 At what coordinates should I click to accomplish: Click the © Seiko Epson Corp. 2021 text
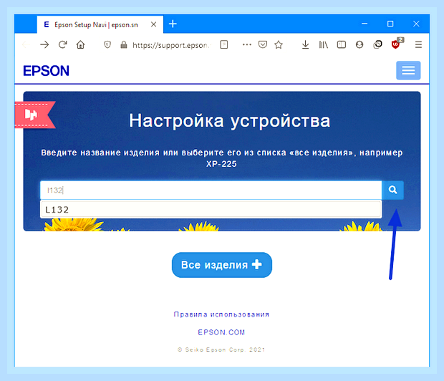(221, 349)
